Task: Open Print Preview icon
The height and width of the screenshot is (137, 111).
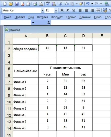Action: click(41, 4)
